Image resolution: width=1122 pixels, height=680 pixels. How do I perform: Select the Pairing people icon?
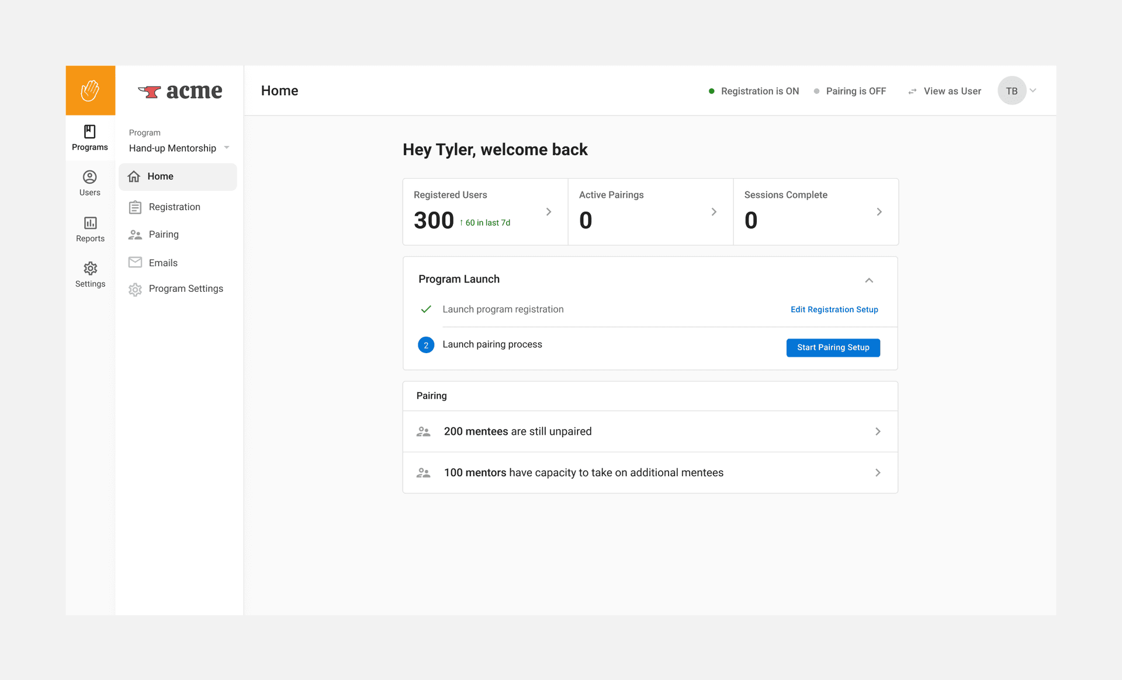click(135, 234)
